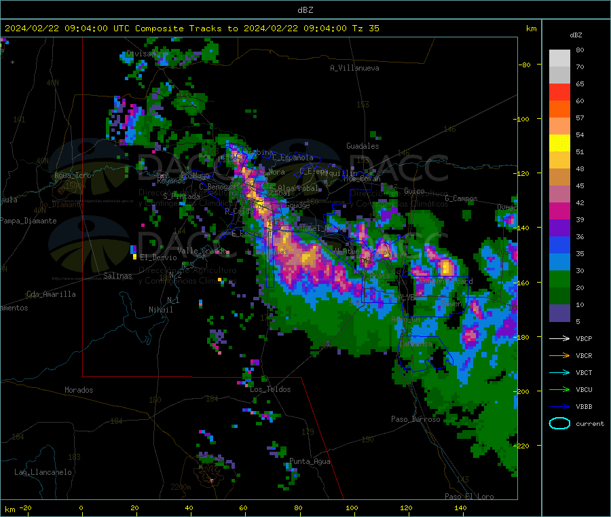Click the 'El_Desvio' place label
Image resolution: width=611 pixels, height=517 pixels.
pos(158,257)
